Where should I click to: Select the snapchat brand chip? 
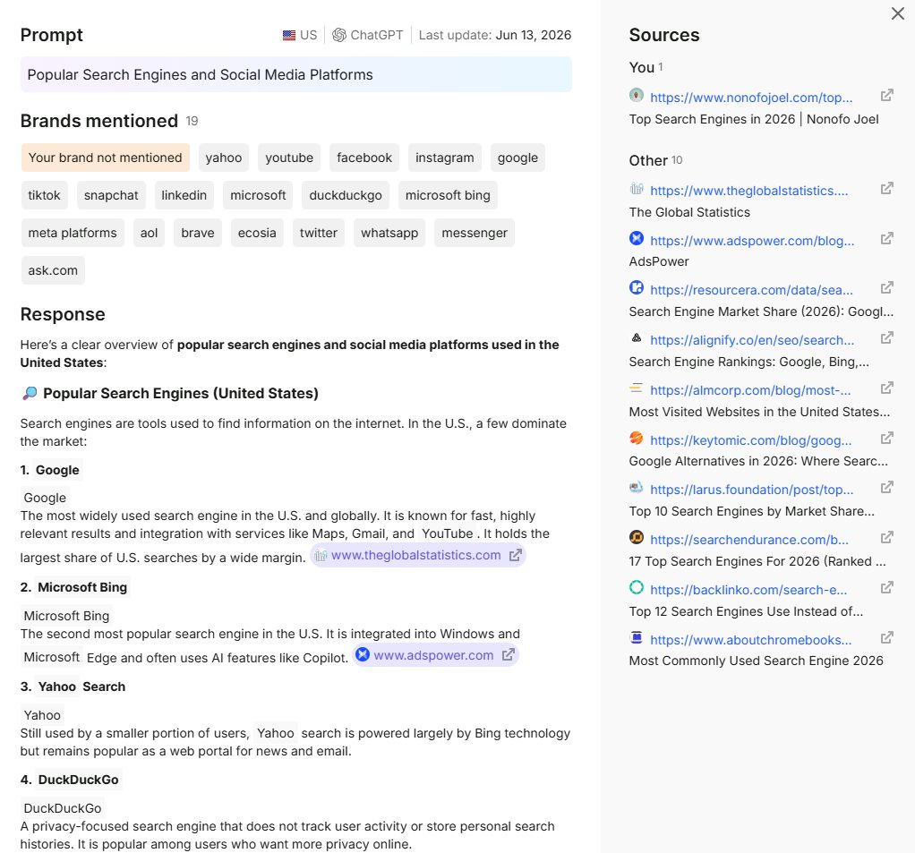(x=111, y=195)
